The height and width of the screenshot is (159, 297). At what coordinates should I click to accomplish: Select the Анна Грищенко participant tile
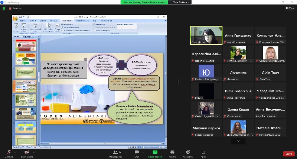pyautogui.click(x=238, y=35)
